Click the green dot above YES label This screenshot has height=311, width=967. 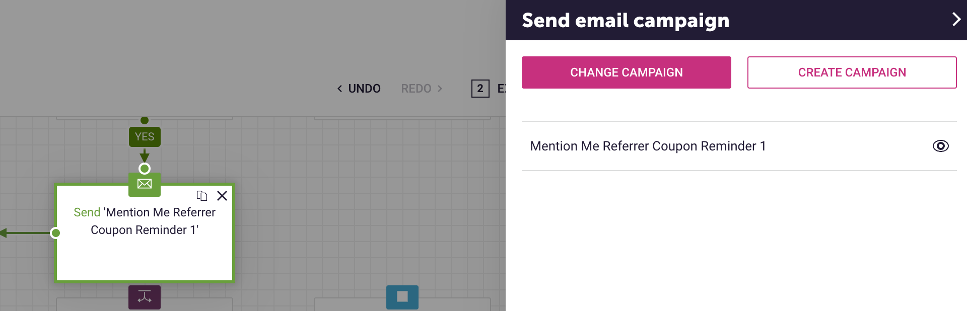coord(145,120)
